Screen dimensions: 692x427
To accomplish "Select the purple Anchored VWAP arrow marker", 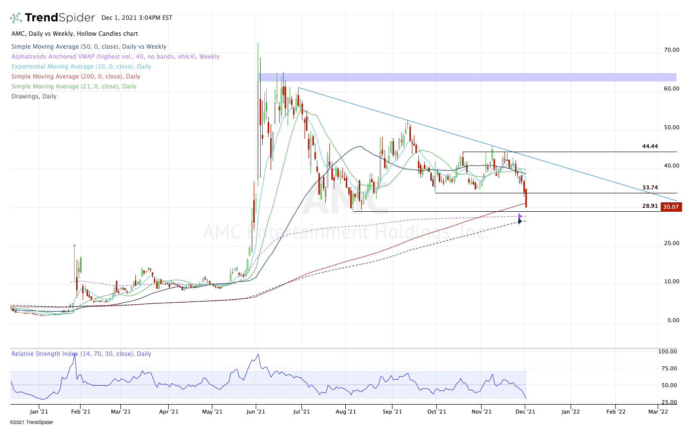I will [520, 216].
